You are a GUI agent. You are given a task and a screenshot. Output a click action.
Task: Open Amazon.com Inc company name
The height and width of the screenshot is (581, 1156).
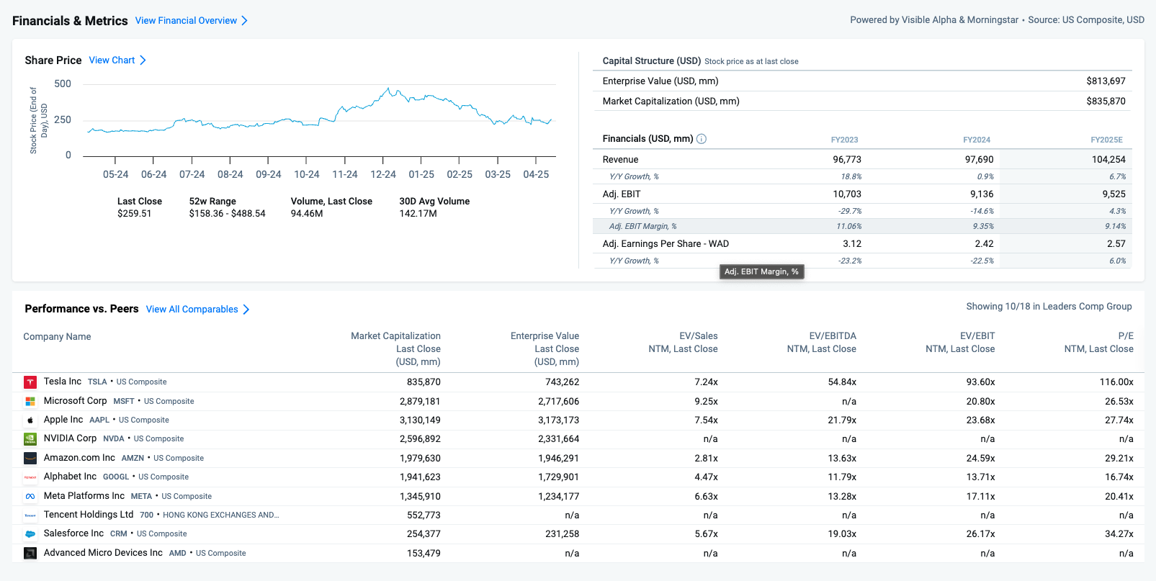pyautogui.click(x=79, y=458)
